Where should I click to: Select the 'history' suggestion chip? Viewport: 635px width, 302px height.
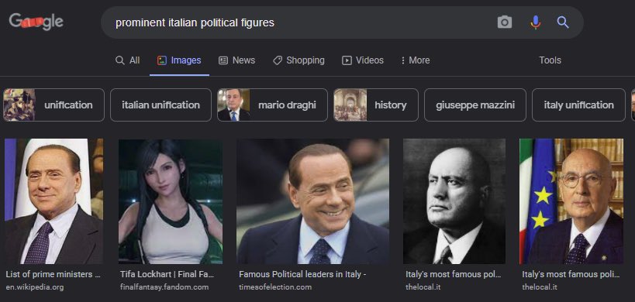pyautogui.click(x=376, y=105)
